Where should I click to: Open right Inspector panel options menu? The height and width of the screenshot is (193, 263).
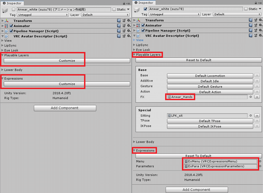[x=260, y=3]
